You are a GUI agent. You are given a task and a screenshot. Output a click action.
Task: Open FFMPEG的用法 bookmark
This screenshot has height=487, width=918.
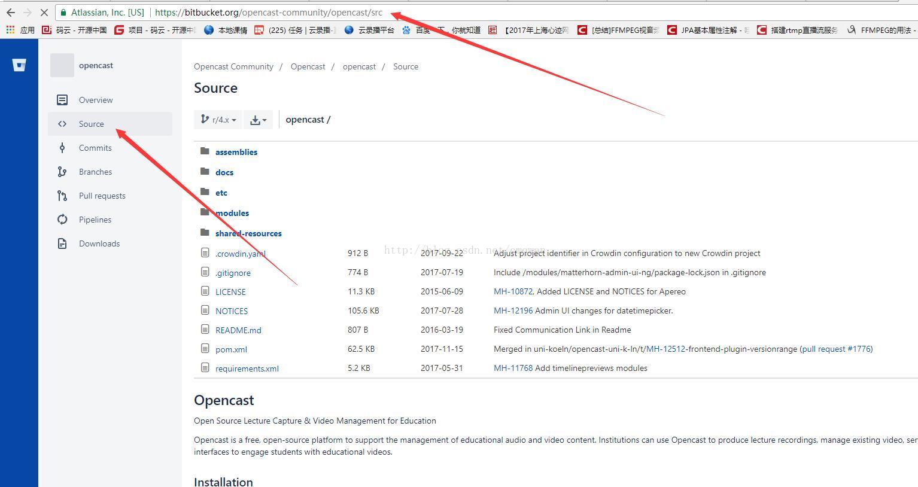tap(881, 30)
